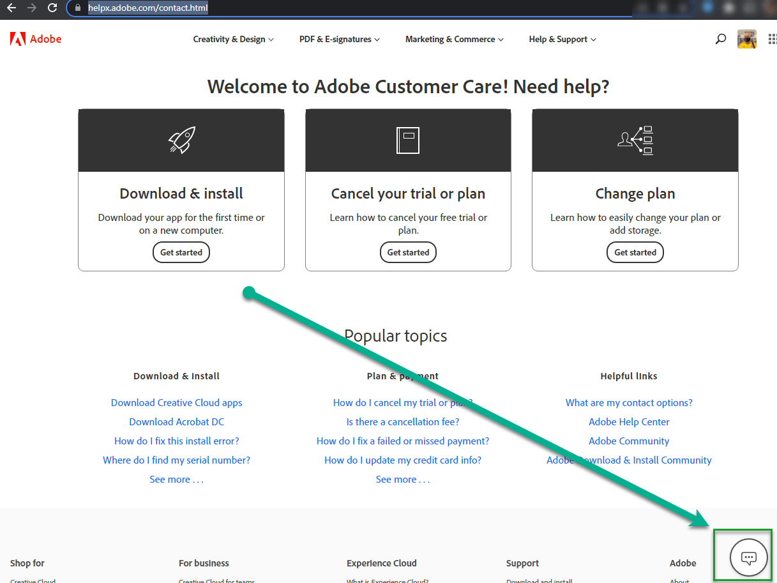Screen dimensions: 777x583
Task: Open the PDF & E-signatures dropdown
Action: pyautogui.click(x=338, y=39)
